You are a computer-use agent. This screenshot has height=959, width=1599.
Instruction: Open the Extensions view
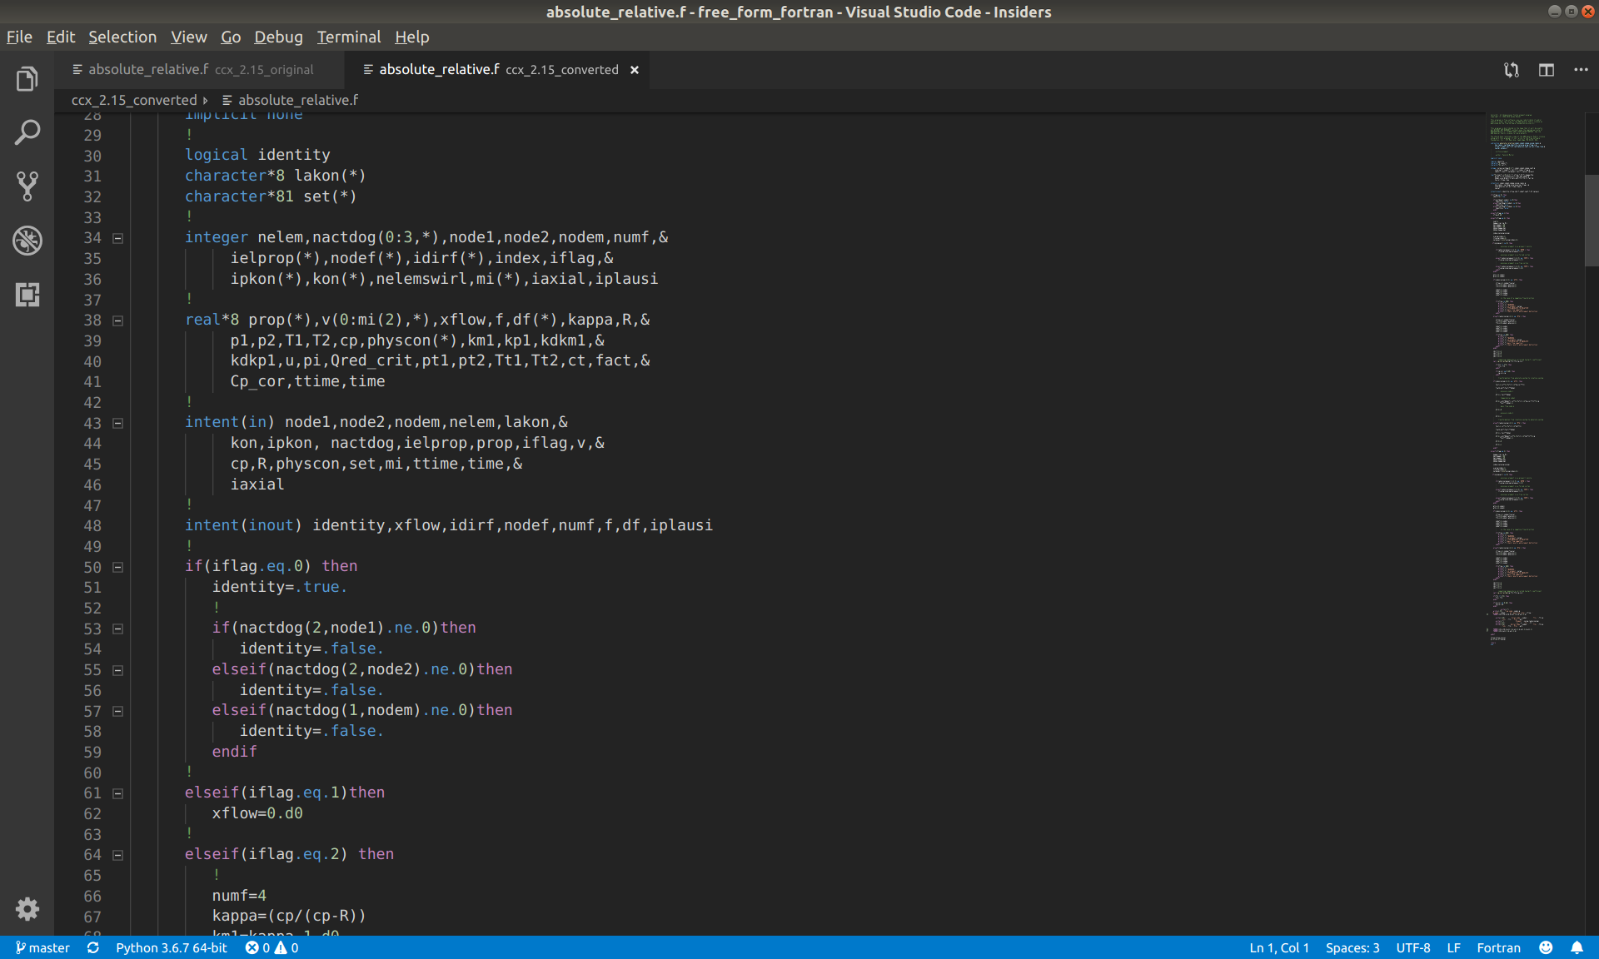point(27,295)
